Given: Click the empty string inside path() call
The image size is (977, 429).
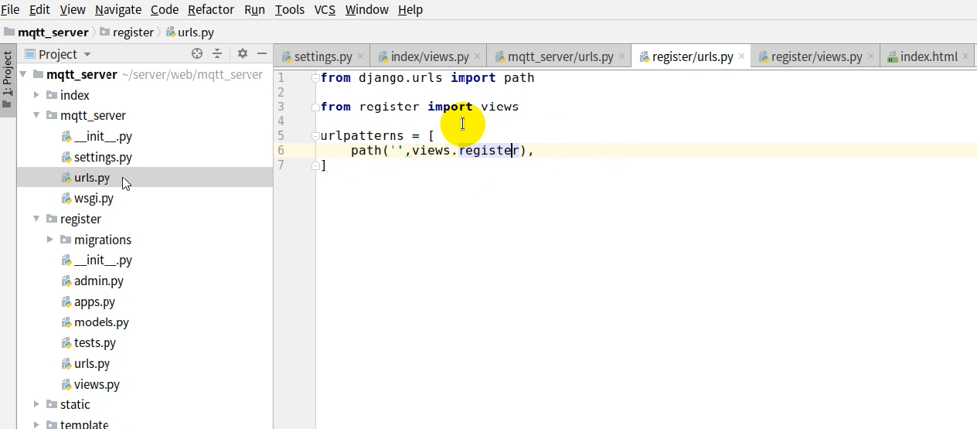Looking at the screenshot, I should (x=397, y=150).
